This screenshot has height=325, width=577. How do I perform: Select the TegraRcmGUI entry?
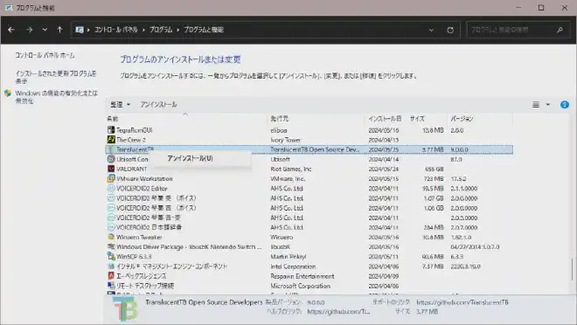pos(309,130)
